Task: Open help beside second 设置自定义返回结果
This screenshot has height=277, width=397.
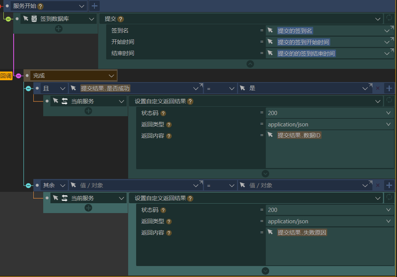Action: 190,199
